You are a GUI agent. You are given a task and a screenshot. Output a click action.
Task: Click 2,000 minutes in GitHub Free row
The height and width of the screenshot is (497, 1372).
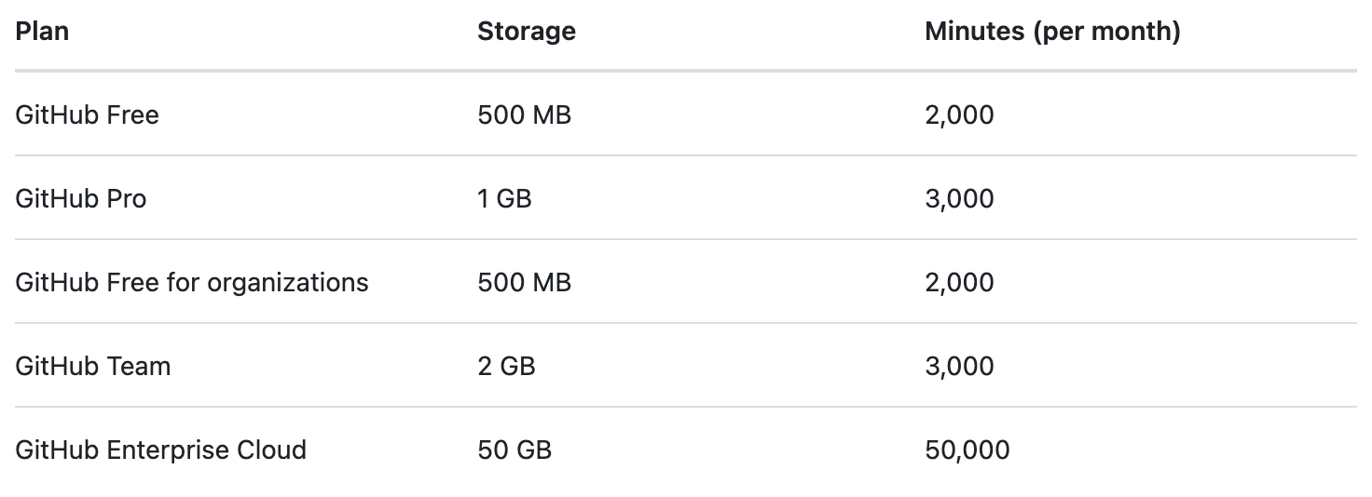click(x=960, y=115)
